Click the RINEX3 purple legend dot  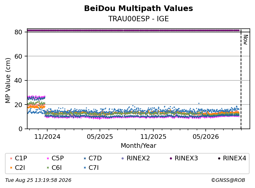coord(171,159)
